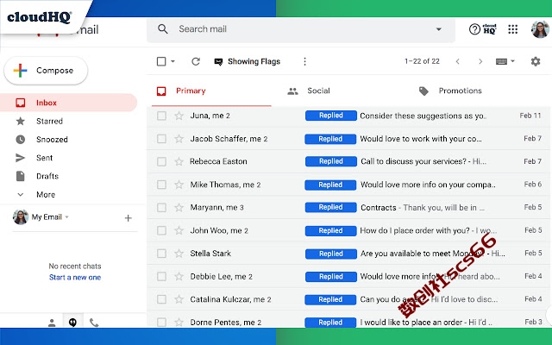
Task: Click Replied label on Juna email
Action: (x=331, y=116)
